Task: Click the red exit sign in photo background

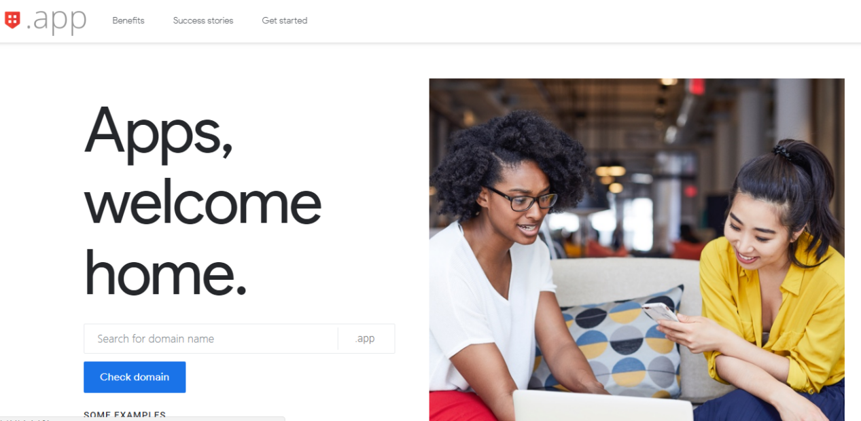Action: tap(696, 86)
